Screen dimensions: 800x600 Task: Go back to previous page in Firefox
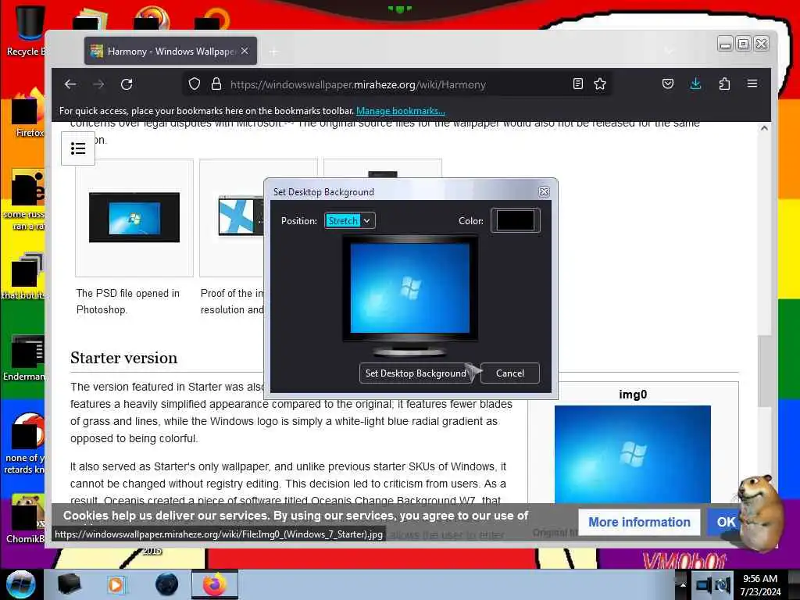point(70,84)
